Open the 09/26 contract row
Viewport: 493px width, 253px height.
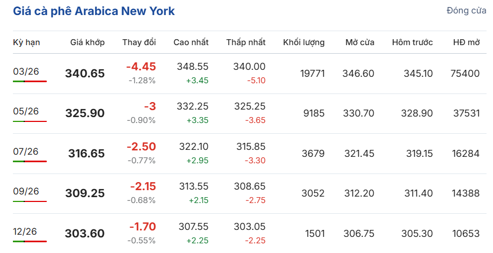26,191
